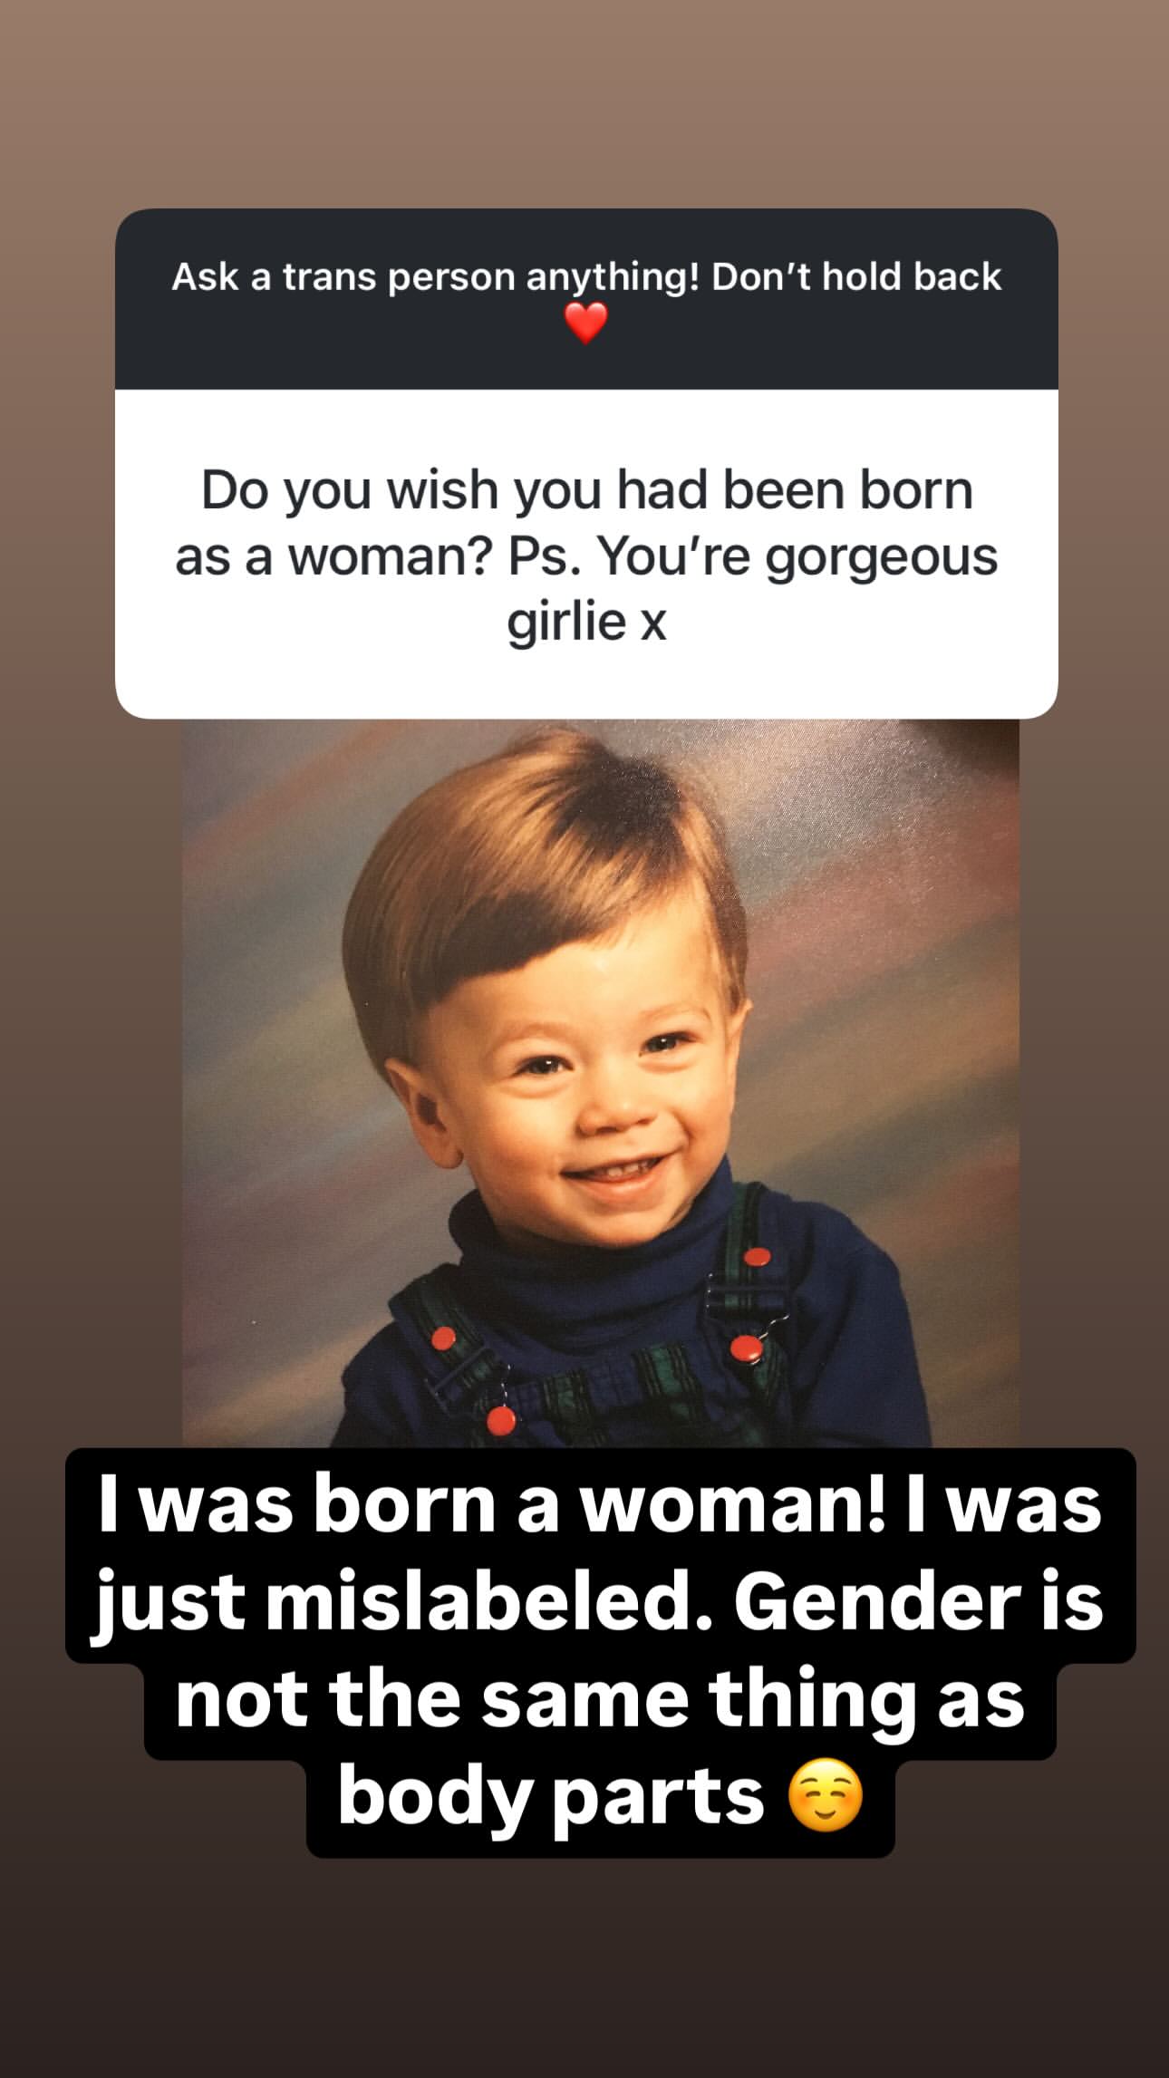The width and height of the screenshot is (1169, 2078).
Task: Tap the 'Ask a trans person anything!' prompt text
Action: (437, 277)
